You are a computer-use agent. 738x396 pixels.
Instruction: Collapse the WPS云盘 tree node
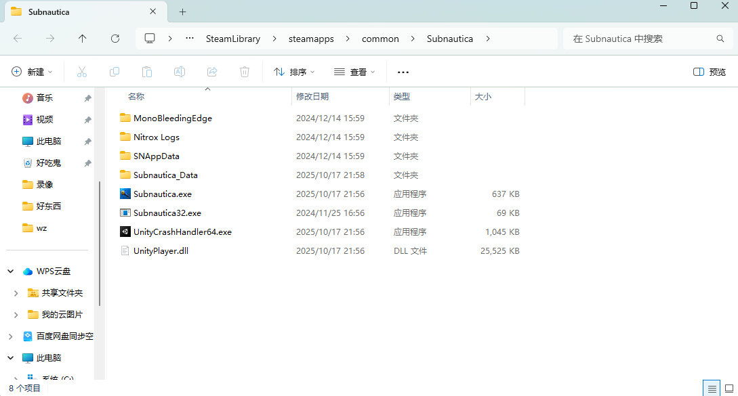tap(11, 271)
